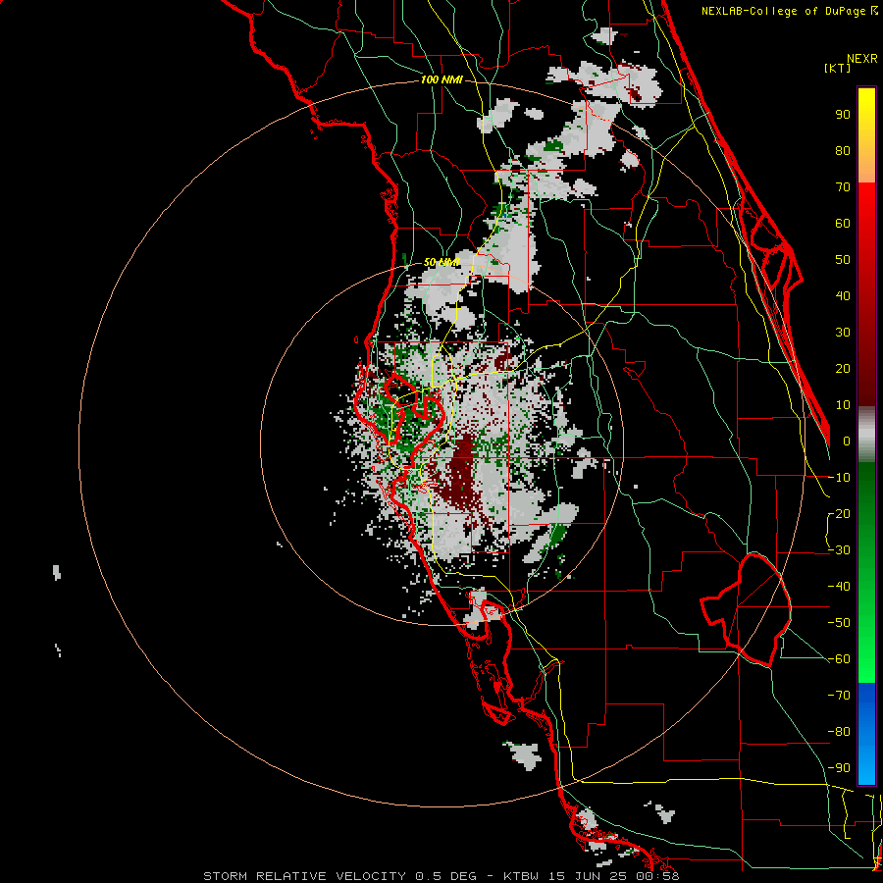
Task: Click the [KT] units label
Action: 838,68
